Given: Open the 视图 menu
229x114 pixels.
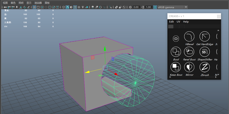Looking at the screenshot, I should pos(5,3).
